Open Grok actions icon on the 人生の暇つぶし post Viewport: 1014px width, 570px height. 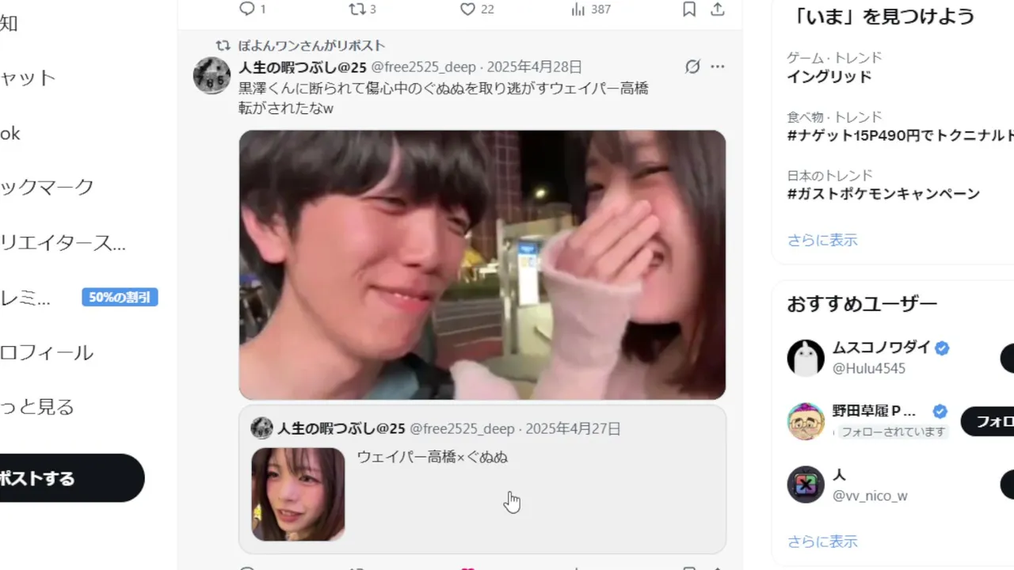692,66
